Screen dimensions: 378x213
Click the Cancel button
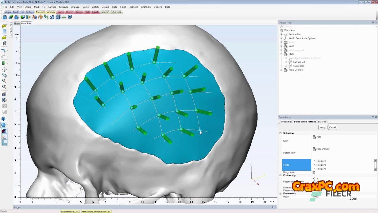click(332, 128)
